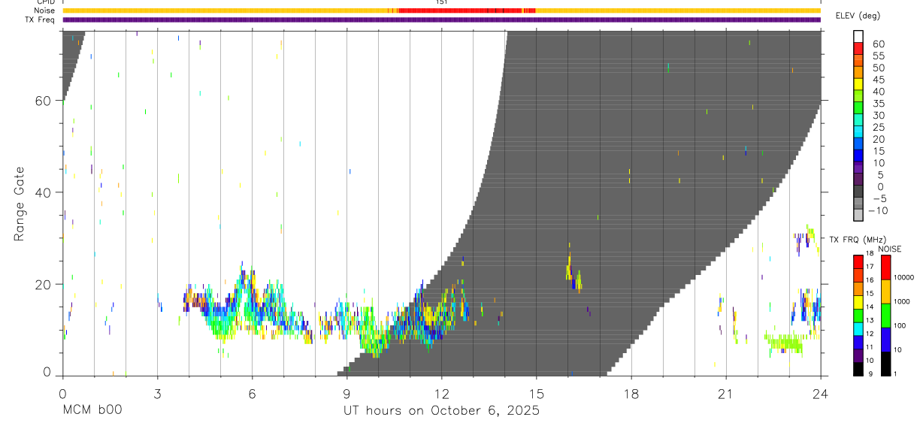Pick the orange 1000–10000 NOISE color bar segment
Screen dimensions: 923x426
pos(885,291)
